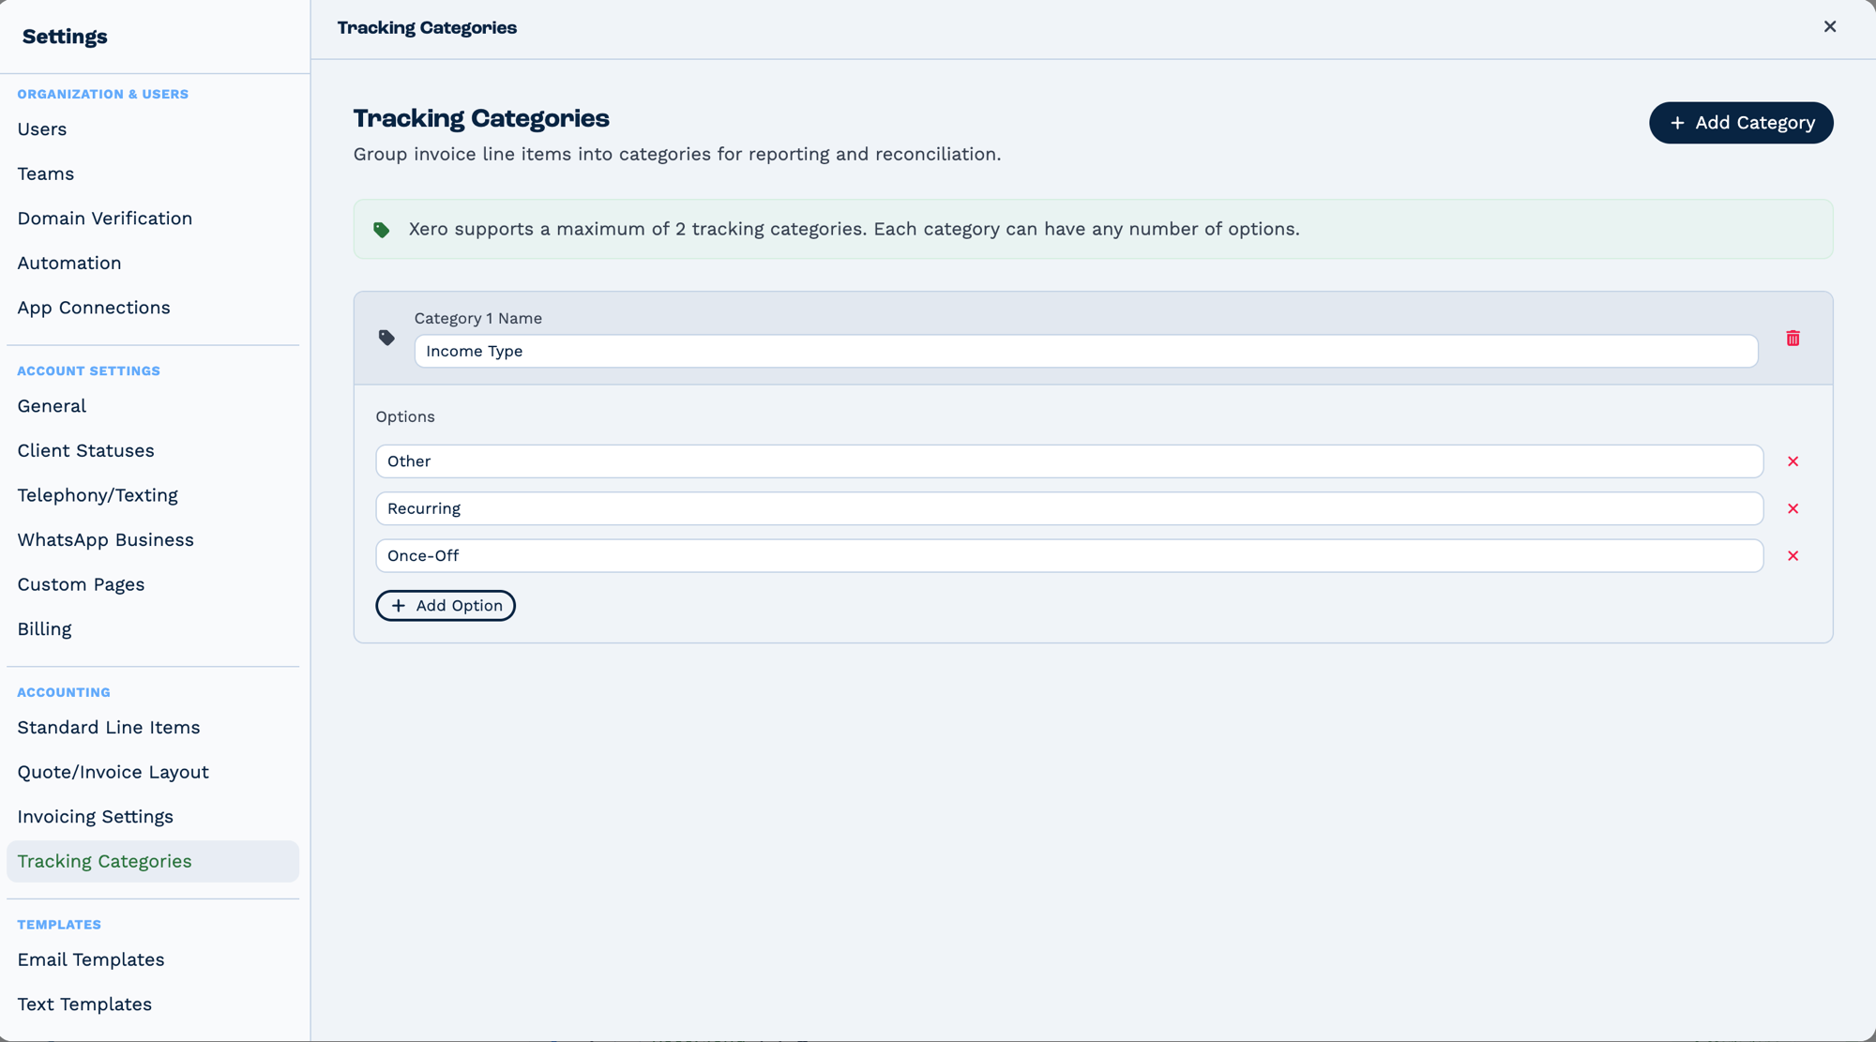
Task: Click the Add Option button
Action: (446, 606)
